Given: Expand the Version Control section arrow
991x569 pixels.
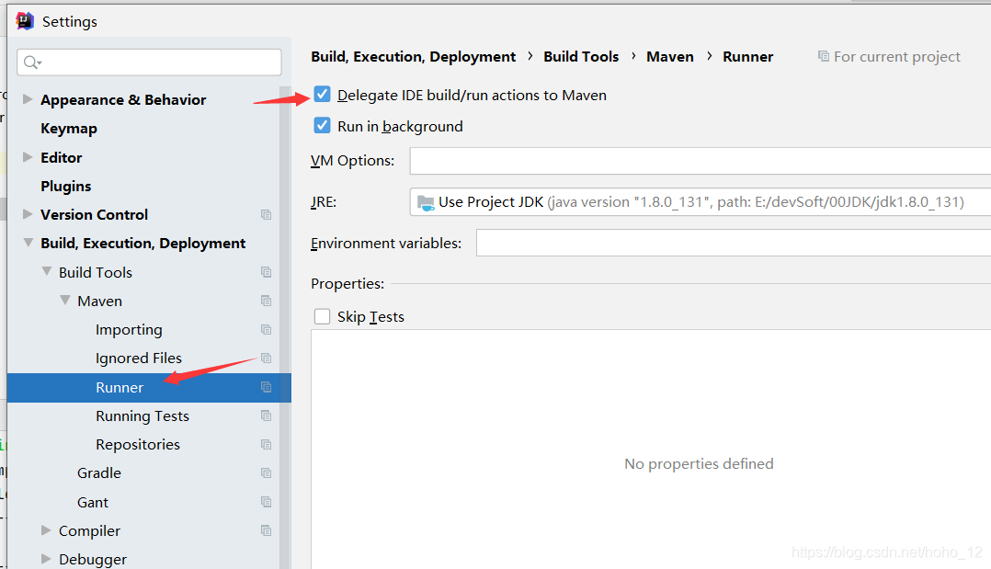Looking at the screenshot, I should tap(28, 214).
